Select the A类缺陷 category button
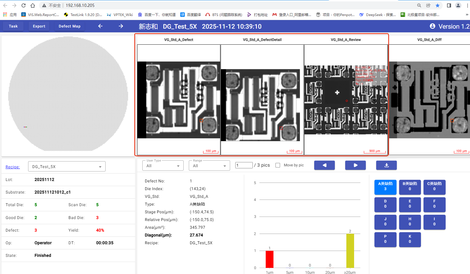This screenshot has width=470, height=274. click(x=385, y=186)
